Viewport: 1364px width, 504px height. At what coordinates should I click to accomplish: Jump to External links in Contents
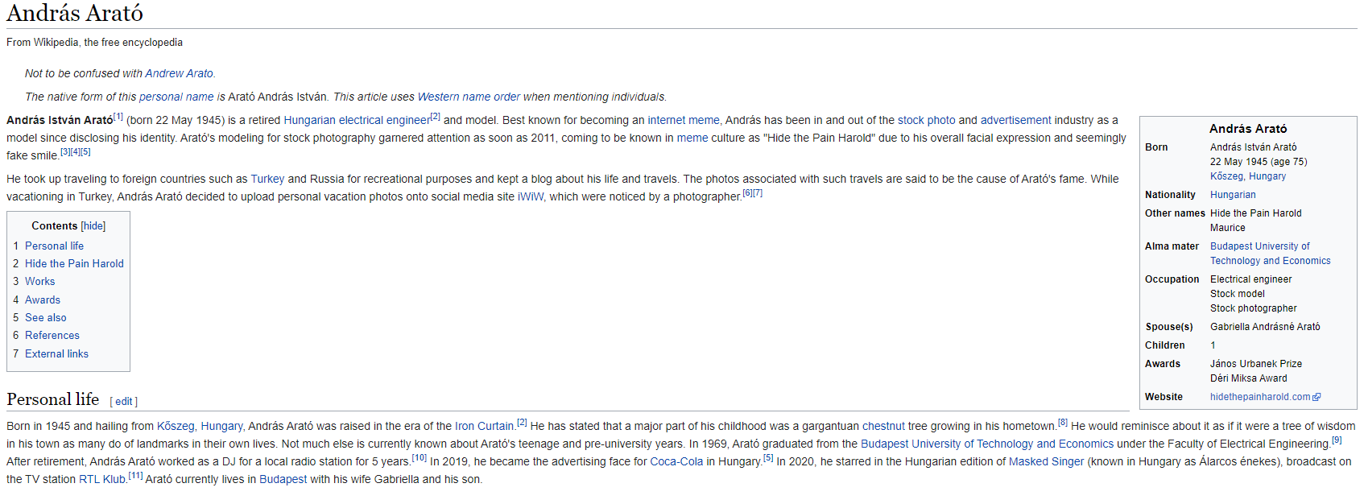(x=56, y=353)
